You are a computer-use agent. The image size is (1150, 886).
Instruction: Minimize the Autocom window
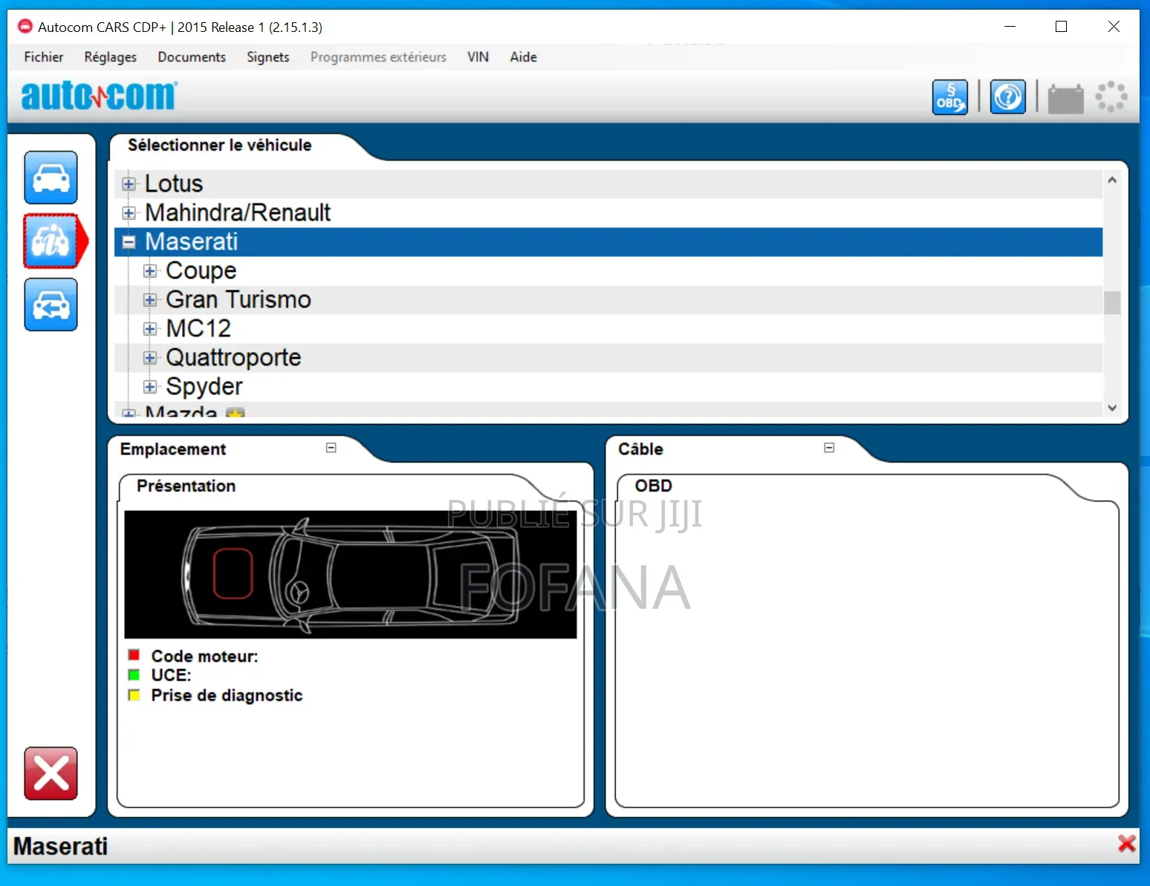(x=1010, y=27)
